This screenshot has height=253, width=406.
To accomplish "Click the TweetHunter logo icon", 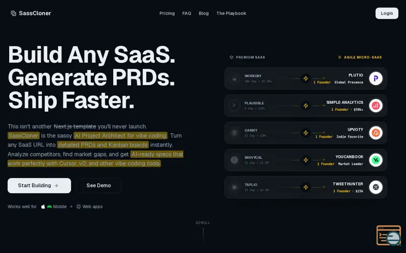I will pyautogui.click(x=376, y=187).
